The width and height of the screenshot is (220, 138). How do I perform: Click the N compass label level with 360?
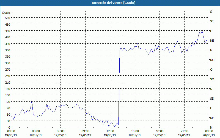[211, 50]
